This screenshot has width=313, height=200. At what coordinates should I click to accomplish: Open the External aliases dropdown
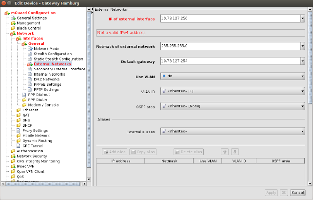point(303,131)
